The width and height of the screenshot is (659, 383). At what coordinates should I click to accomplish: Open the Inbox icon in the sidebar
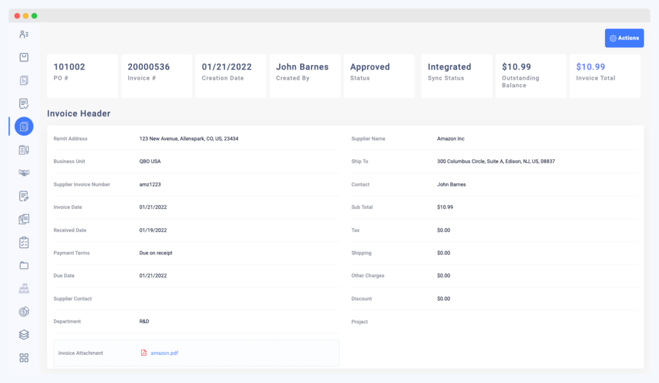(24, 57)
